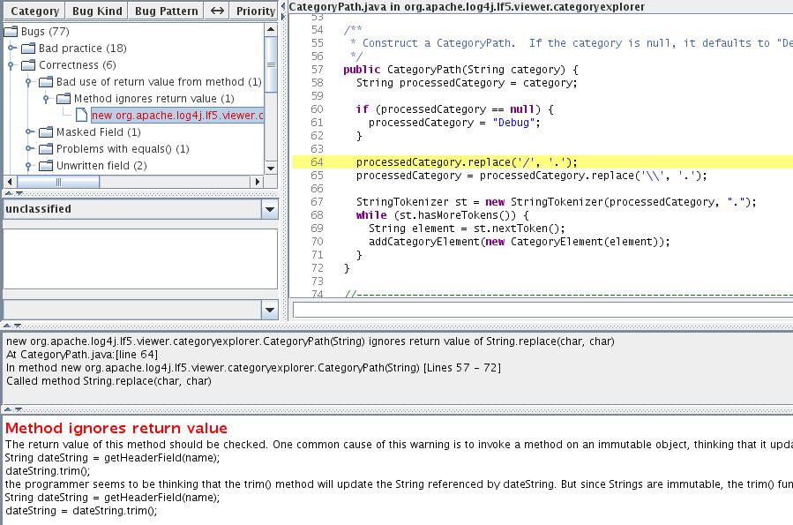Click Problems with equals() folder icon
Viewport: 793px width, 525px height.
click(x=46, y=149)
